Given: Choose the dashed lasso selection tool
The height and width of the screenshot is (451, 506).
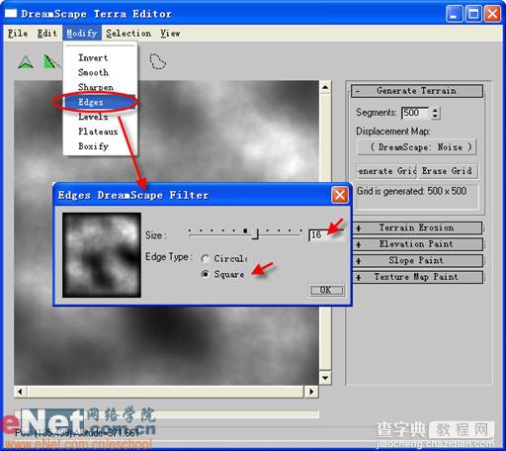Looking at the screenshot, I should coord(158,61).
